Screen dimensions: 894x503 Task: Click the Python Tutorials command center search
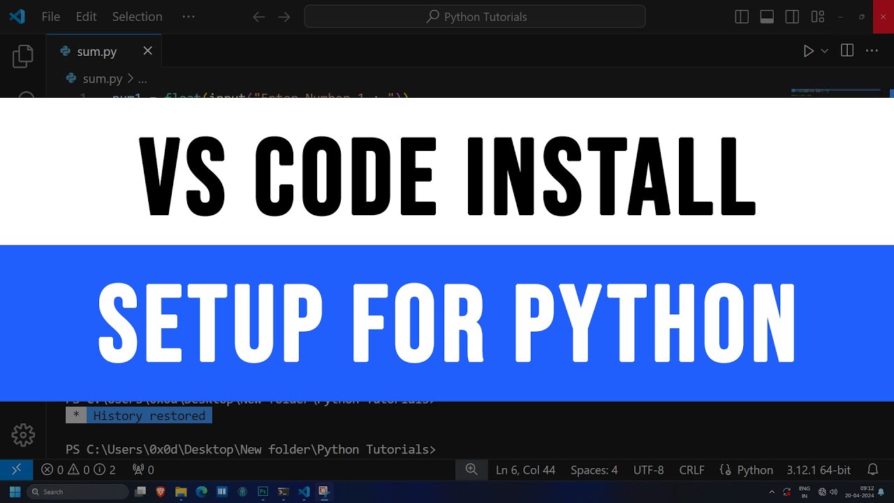pos(475,17)
